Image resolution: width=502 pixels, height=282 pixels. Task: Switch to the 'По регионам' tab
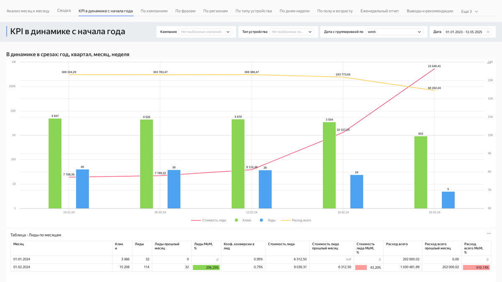tap(215, 11)
